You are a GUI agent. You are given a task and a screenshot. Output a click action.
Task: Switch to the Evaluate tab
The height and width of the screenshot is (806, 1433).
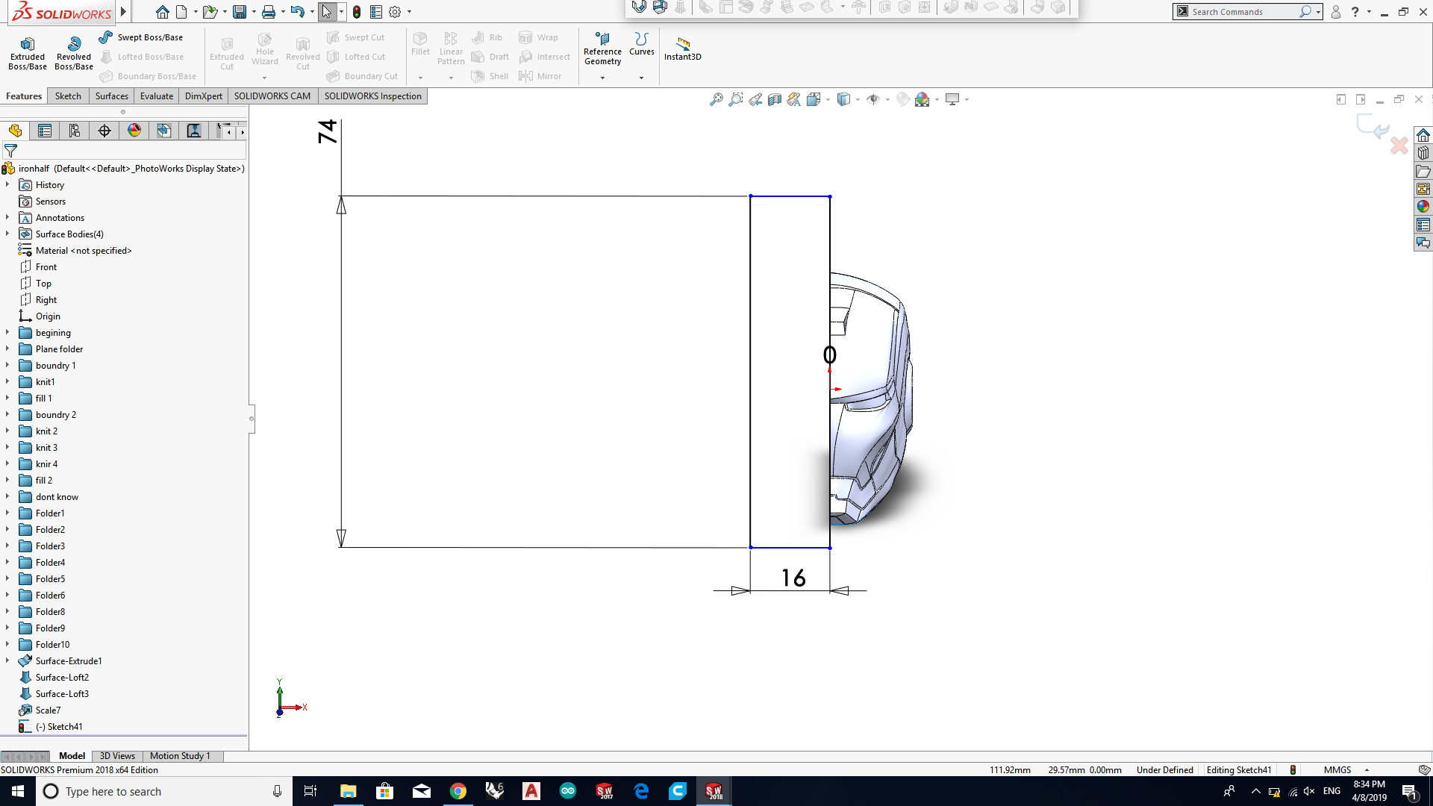click(x=157, y=96)
